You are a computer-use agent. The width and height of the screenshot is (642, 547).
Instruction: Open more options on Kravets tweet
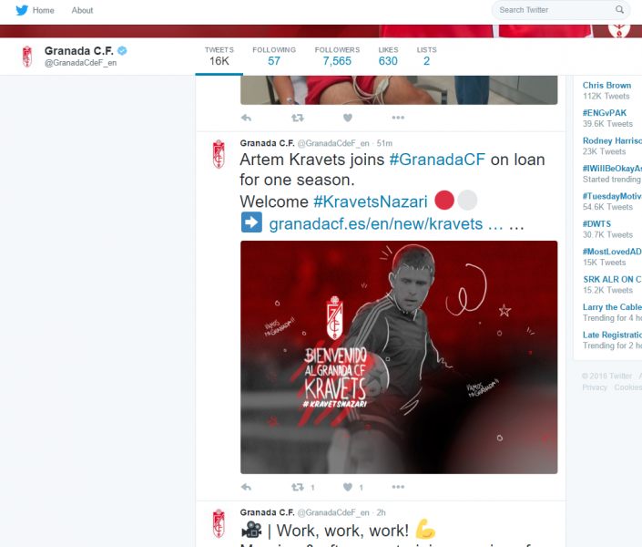[398, 488]
